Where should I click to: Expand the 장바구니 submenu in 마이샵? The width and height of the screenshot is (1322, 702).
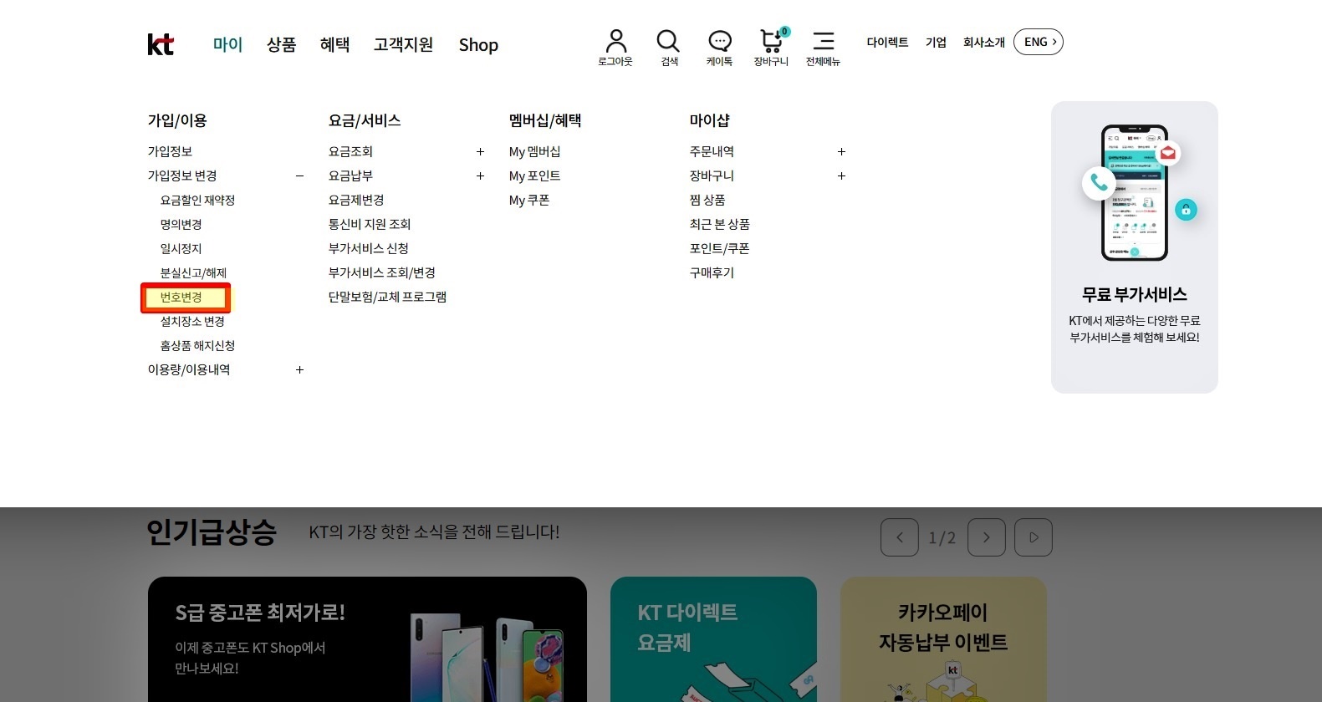click(841, 175)
